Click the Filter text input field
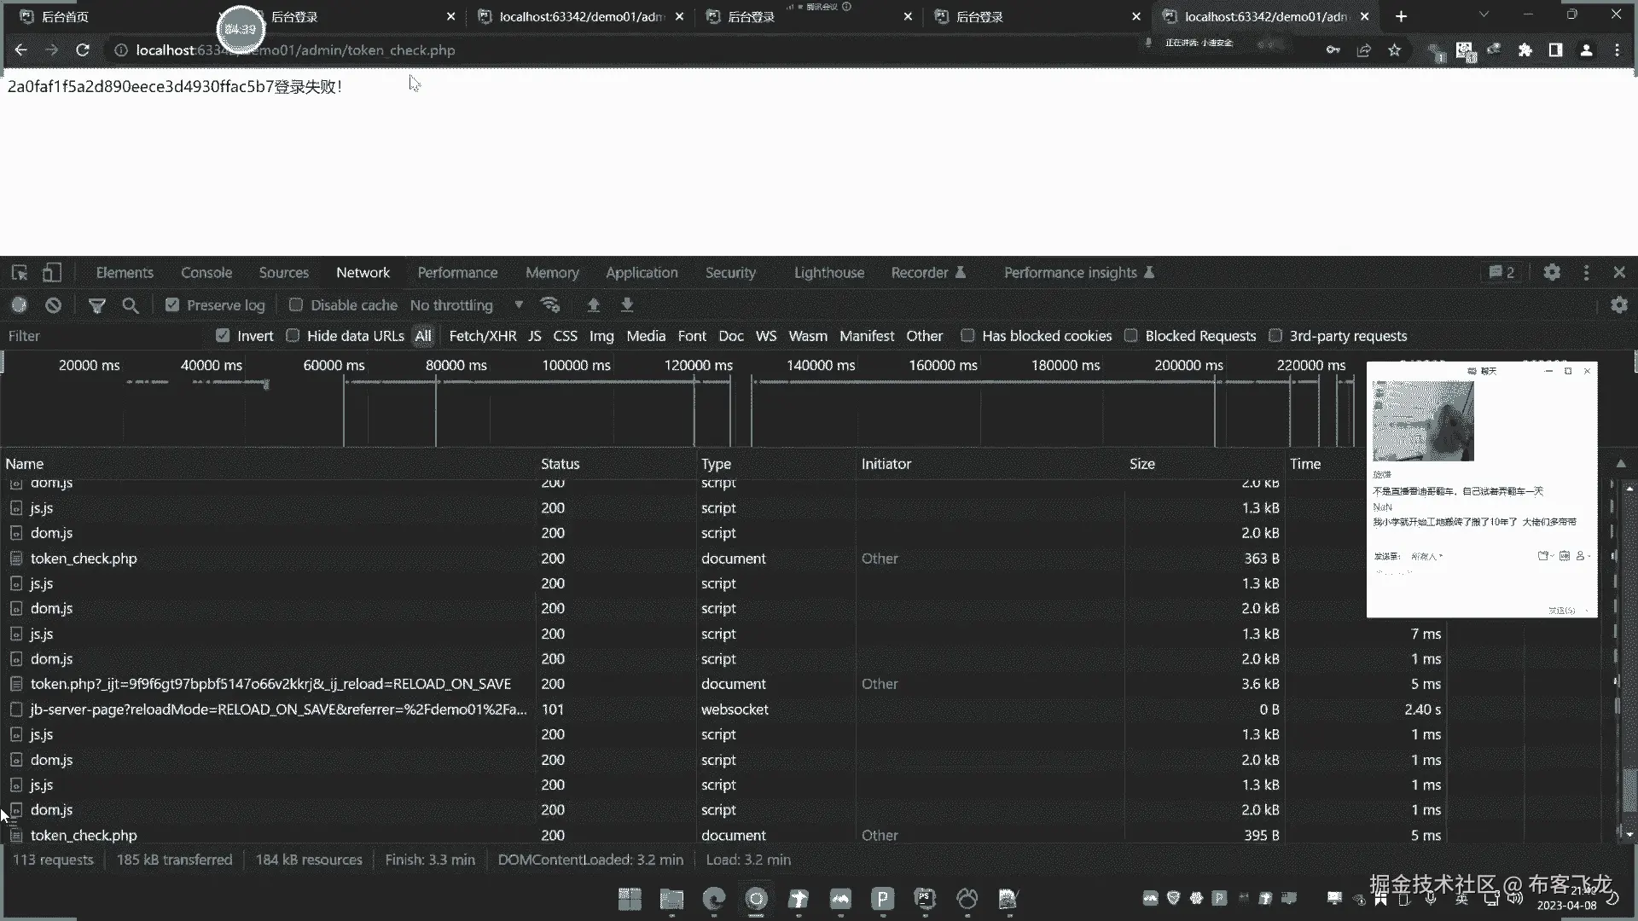Screen dimensions: 1638x921 pyautogui.click(x=102, y=336)
